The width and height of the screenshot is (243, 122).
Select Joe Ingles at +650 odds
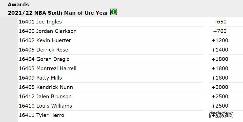point(220,22)
